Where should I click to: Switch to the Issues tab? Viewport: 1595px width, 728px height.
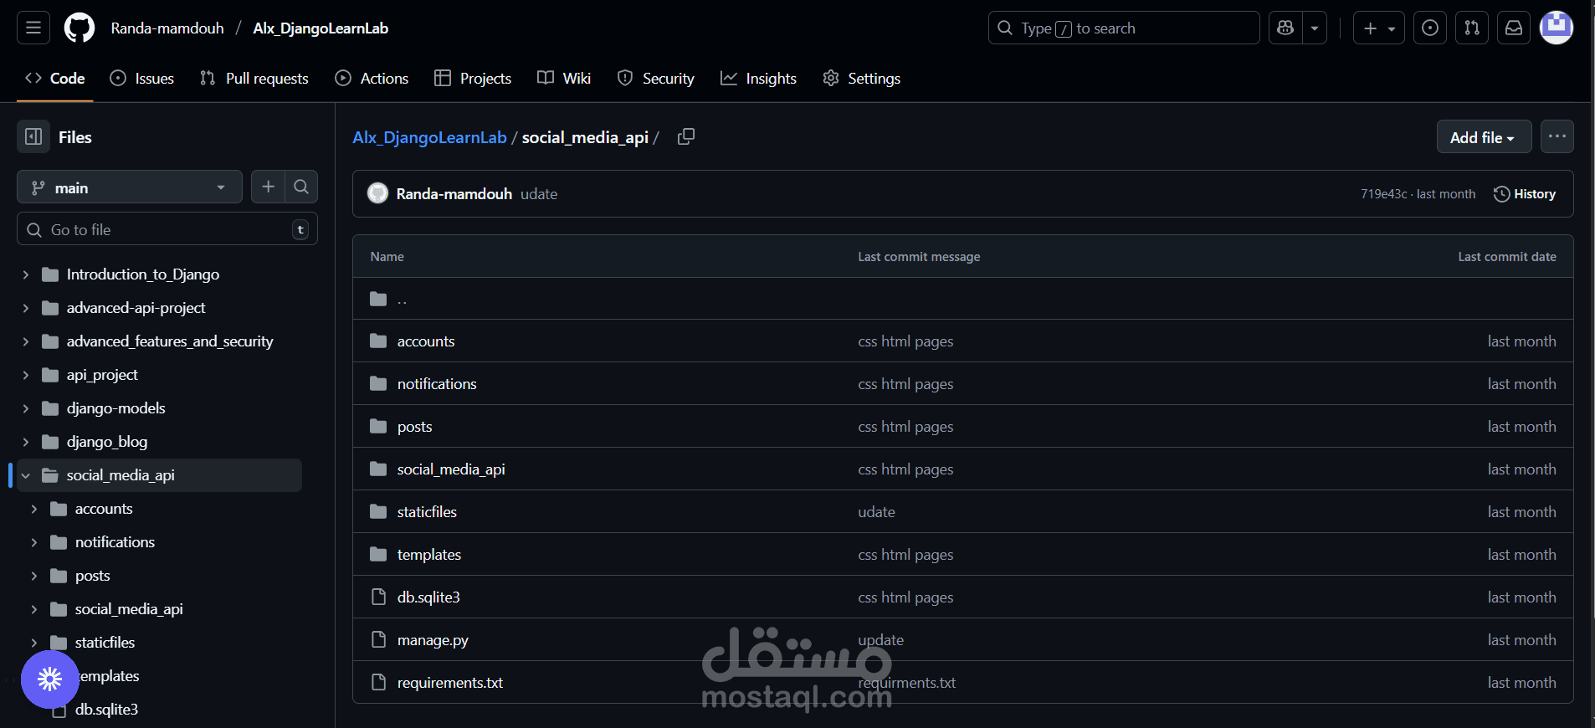click(142, 79)
